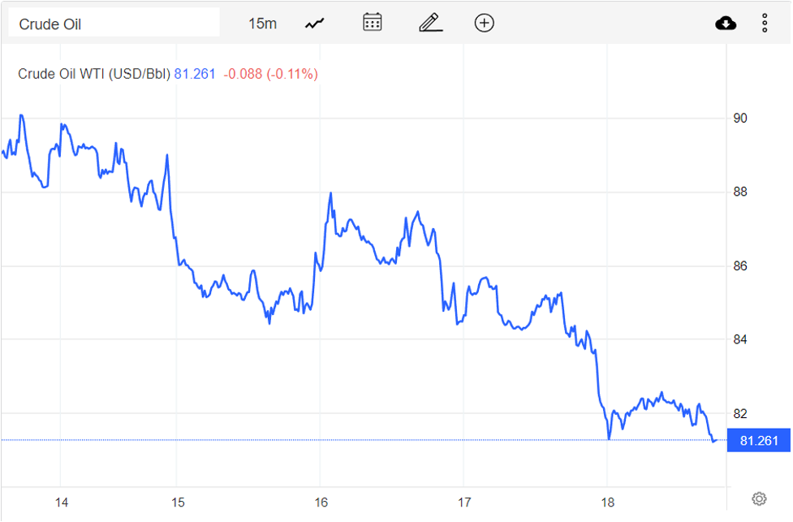Click the -0.088 (-0.11%) change text
The width and height of the screenshot is (793, 522).
(x=271, y=74)
